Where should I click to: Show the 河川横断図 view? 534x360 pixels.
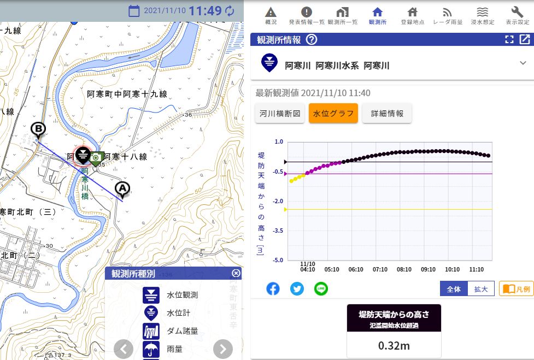pyautogui.click(x=280, y=113)
